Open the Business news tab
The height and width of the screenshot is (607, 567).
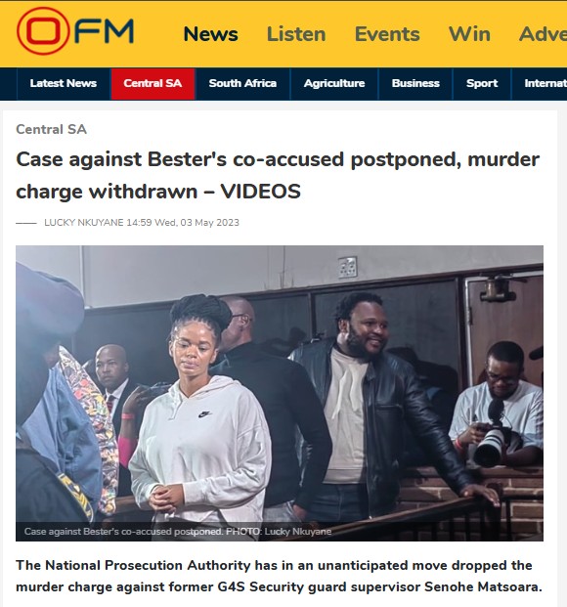coord(415,84)
